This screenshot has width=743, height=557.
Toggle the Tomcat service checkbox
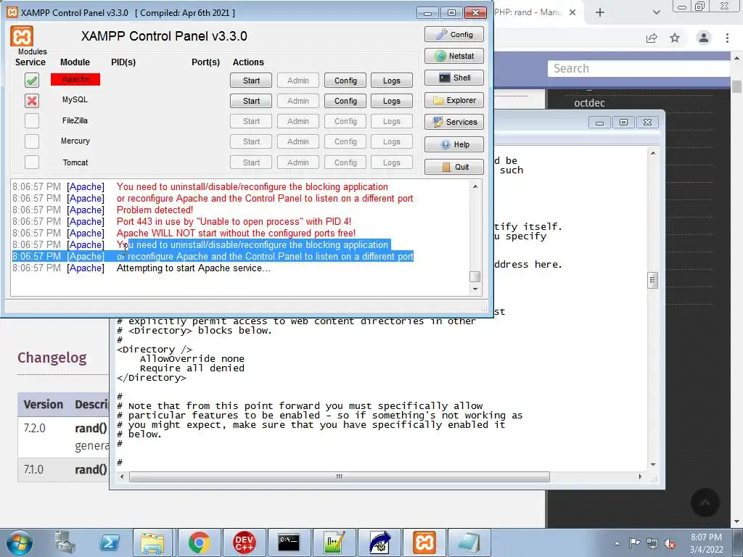click(x=32, y=162)
